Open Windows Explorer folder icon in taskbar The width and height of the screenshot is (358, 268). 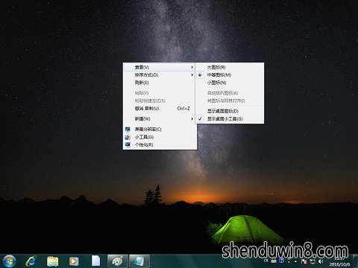click(x=53, y=261)
